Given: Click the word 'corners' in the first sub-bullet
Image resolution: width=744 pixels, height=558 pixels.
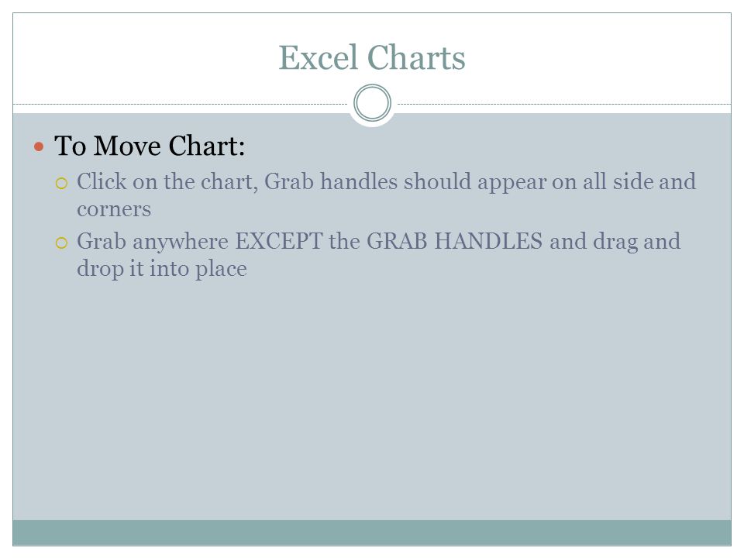Looking at the screenshot, I should 114,209.
